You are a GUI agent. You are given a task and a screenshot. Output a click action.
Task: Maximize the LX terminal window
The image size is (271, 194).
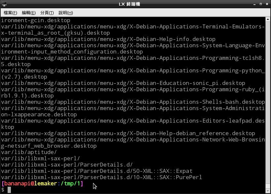(260, 4)
